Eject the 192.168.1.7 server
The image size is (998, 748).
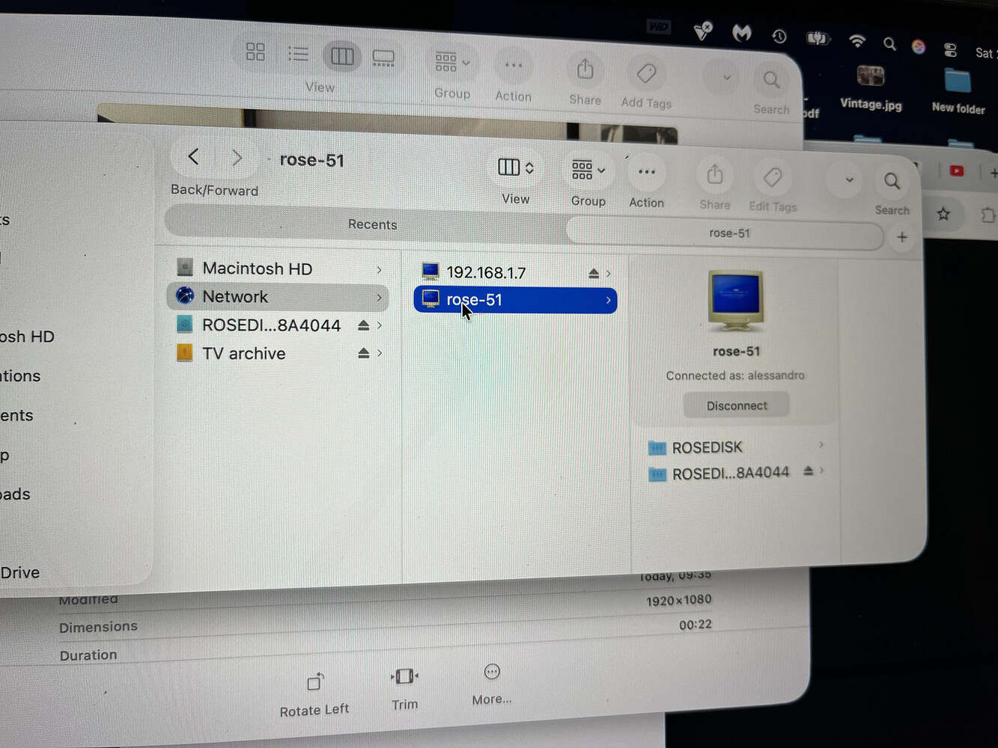593,274
